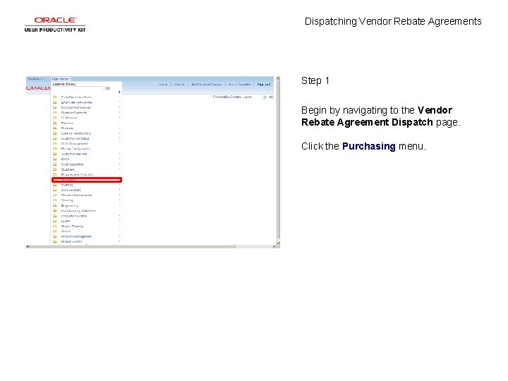Screen dimensions: 508x381
Task: Select the Suppliers menu item
Action: coord(68,169)
